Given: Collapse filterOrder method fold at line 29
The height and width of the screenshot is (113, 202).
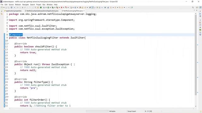Looking at the screenshot, I should 9,97.
